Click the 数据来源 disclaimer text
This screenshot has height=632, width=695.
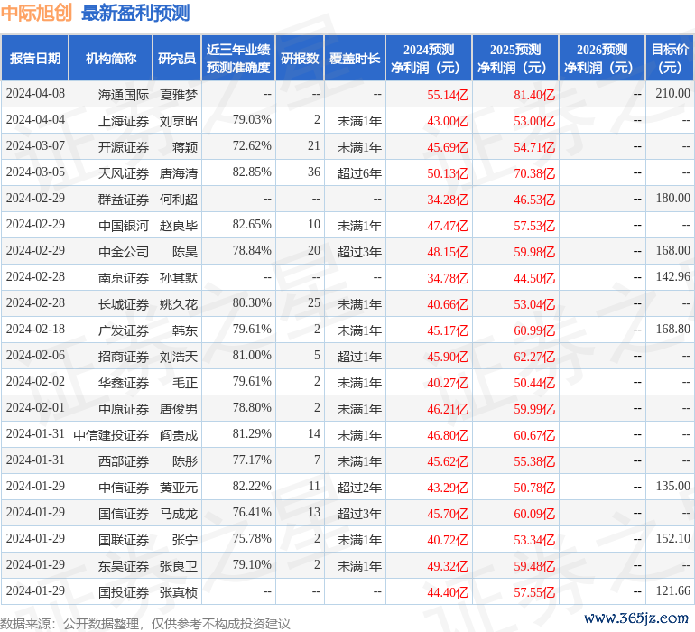pos(145,624)
